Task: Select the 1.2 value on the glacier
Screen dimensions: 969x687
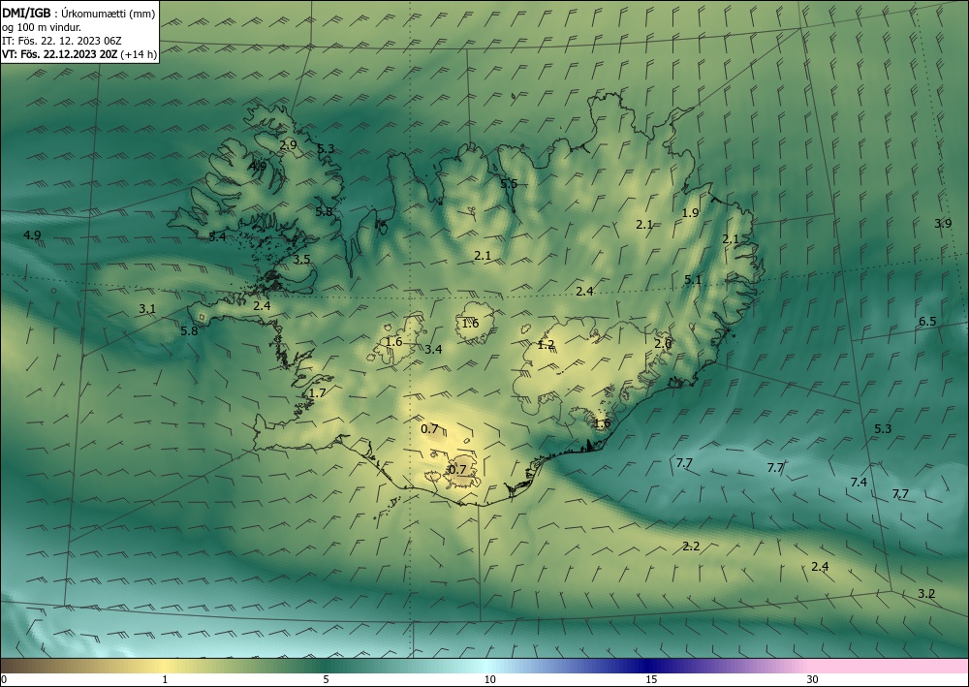Action: coord(546,345)
